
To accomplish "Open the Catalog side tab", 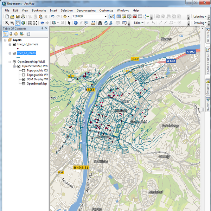I will 208,87.
